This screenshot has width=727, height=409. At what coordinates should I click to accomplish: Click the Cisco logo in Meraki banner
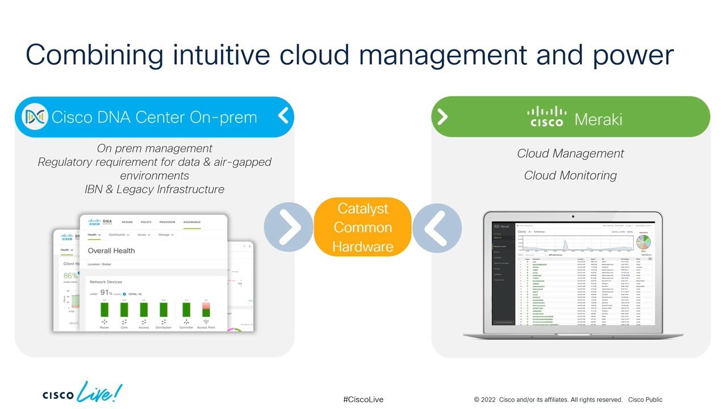pos(547,116)
